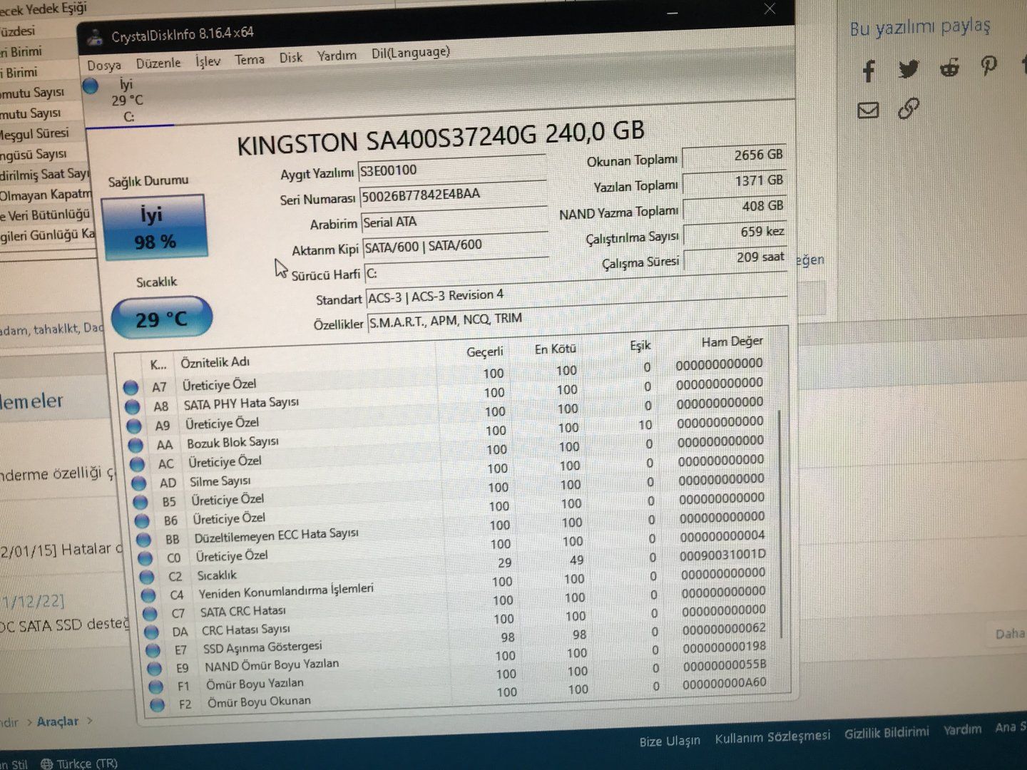Click the blue disk status circle above C:
The height and width of the screenshot is (770, 1027).
pyautogui.click(x=91, y=86)
